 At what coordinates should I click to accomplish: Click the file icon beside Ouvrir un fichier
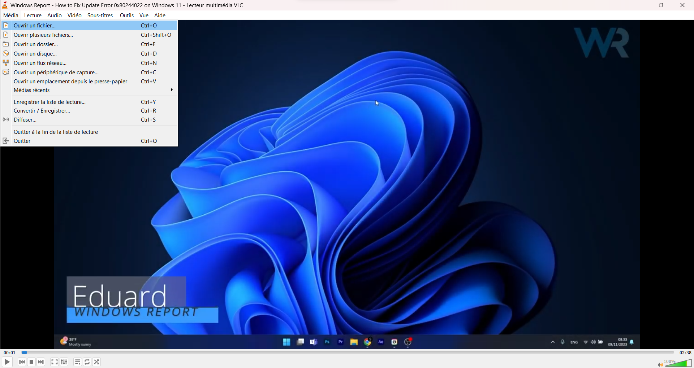(x=6, y=25)
